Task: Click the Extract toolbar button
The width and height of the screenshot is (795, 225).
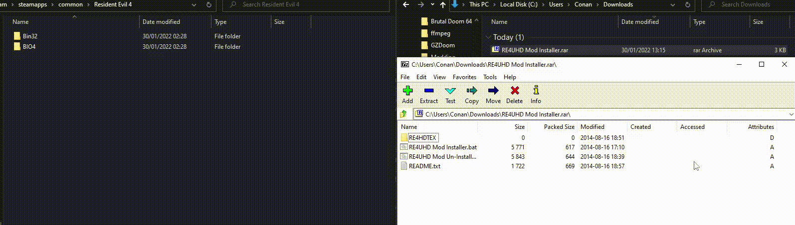Action: coord(428,95)
